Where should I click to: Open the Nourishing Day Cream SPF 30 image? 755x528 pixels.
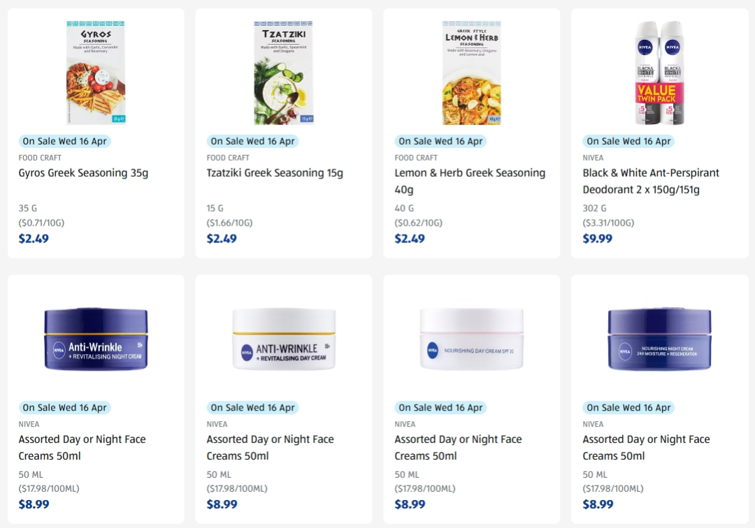[471, 339]
